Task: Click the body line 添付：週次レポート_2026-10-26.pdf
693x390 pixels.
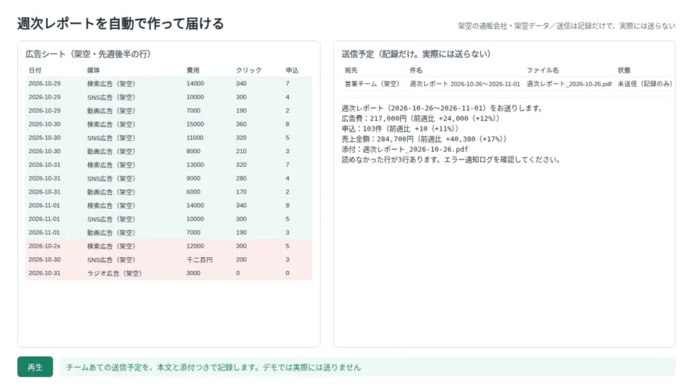Action: coord(404,149)
